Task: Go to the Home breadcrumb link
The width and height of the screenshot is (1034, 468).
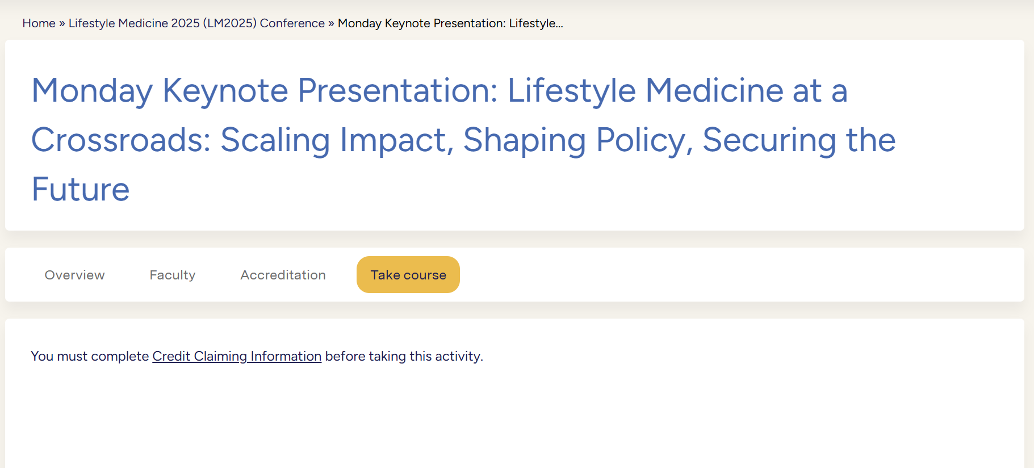Action: pyautogui.click(x=39, y=23)
